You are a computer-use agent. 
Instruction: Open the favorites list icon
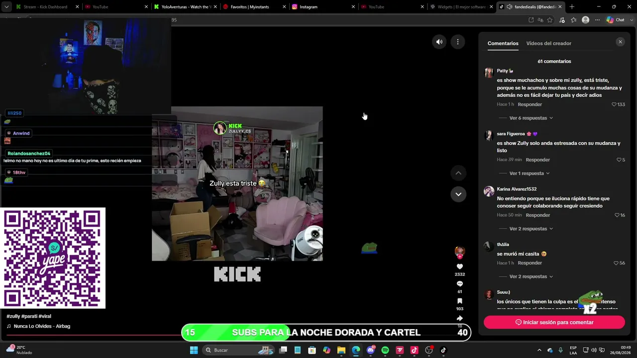574,20
